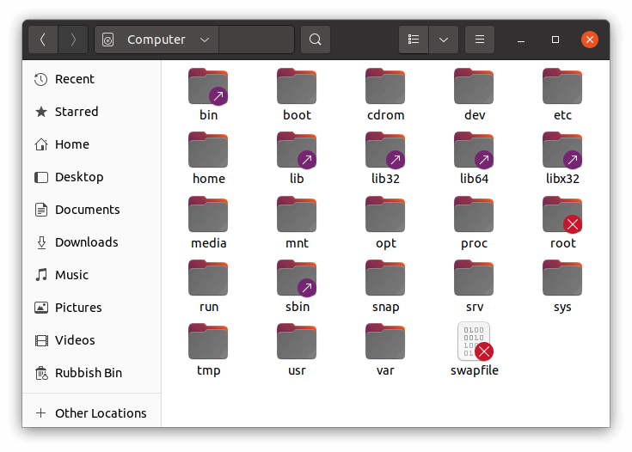
Task: Select the etc folder
Action: pyautogui.click(x=562, y=86)
